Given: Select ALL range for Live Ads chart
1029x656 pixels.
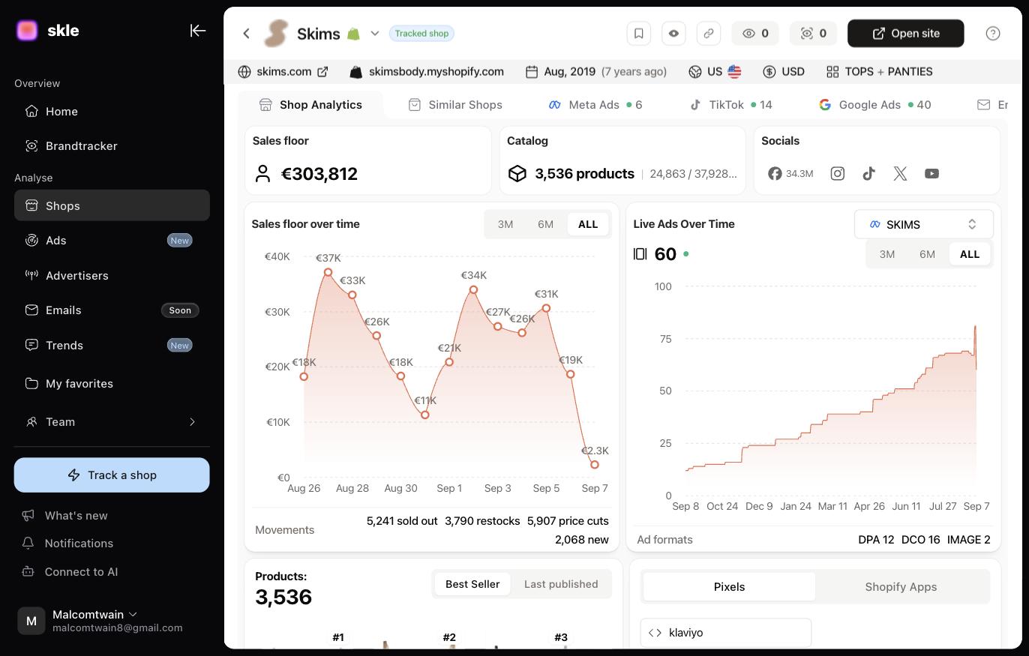Looking at the screenshot, I should coord(970,254).
